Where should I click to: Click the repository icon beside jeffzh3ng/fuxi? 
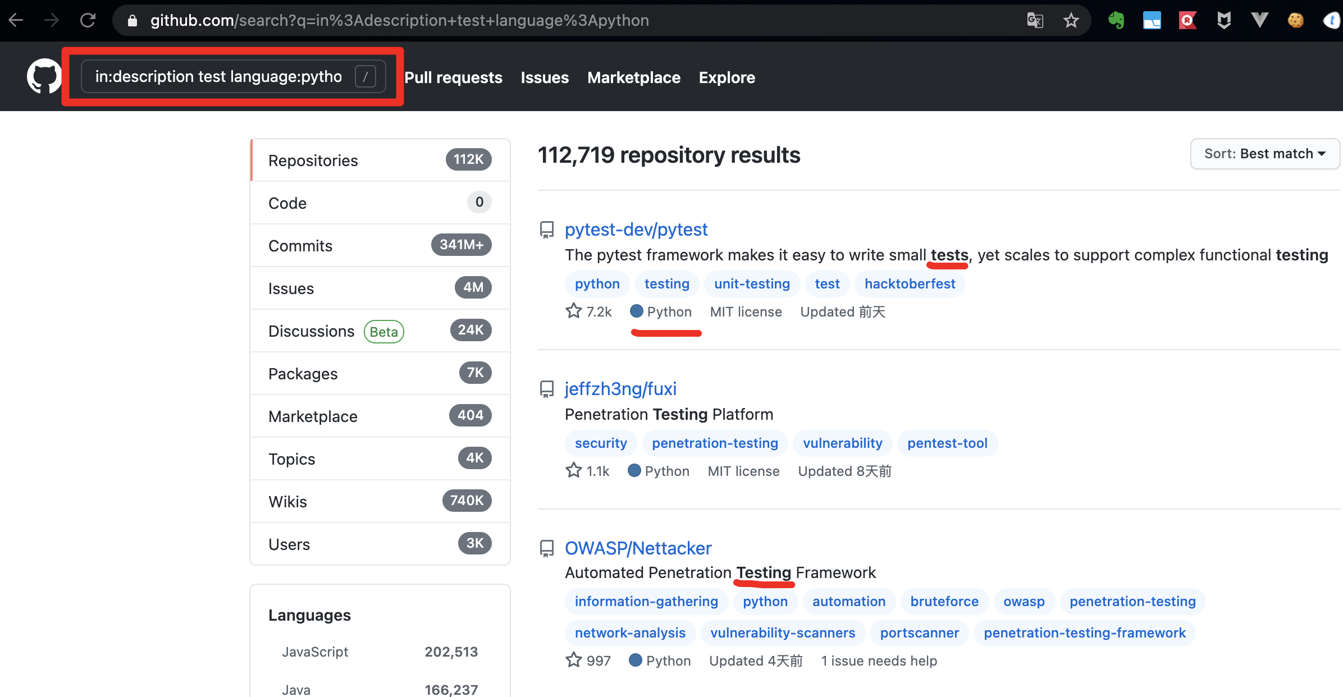pos(546,389)
